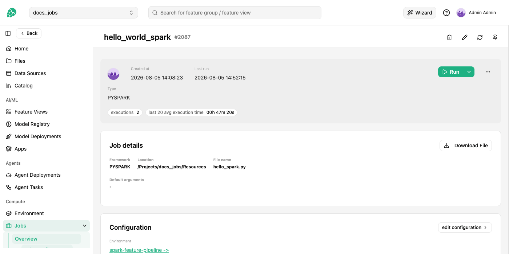The width and height of the screenshot is (509, 254).
Task: Click the edit configuration button
Action: coord(465,228)
